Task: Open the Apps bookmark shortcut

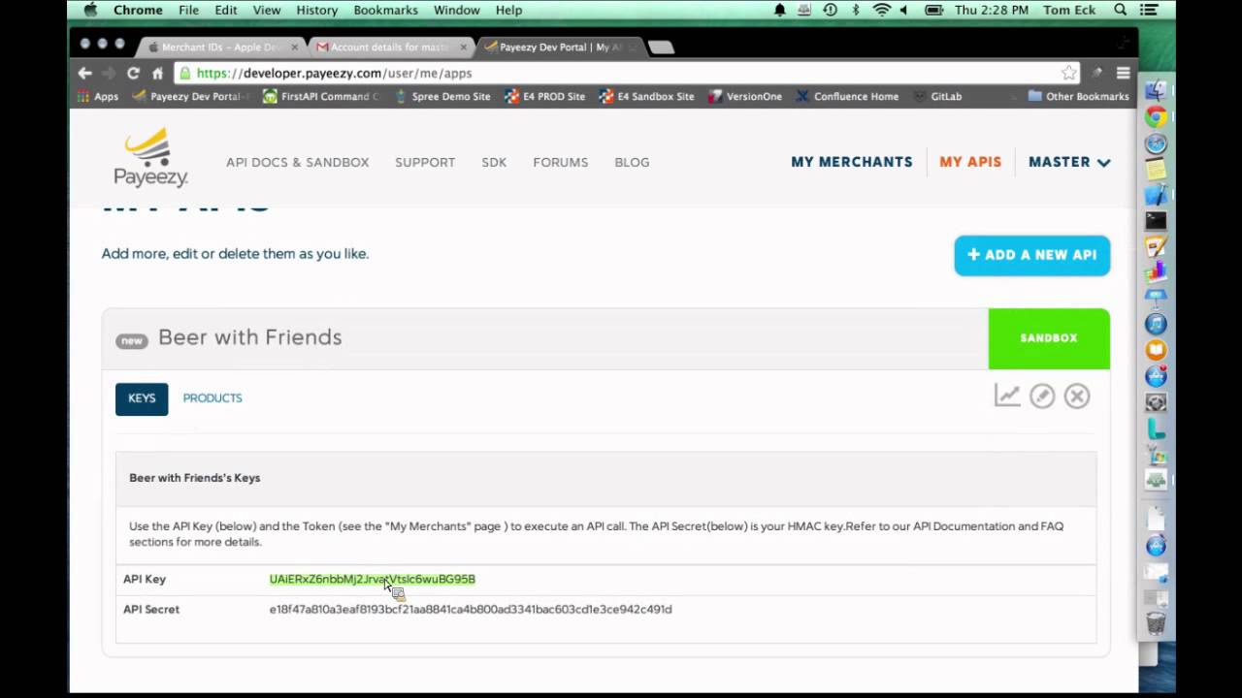Action: coord(98,97)
